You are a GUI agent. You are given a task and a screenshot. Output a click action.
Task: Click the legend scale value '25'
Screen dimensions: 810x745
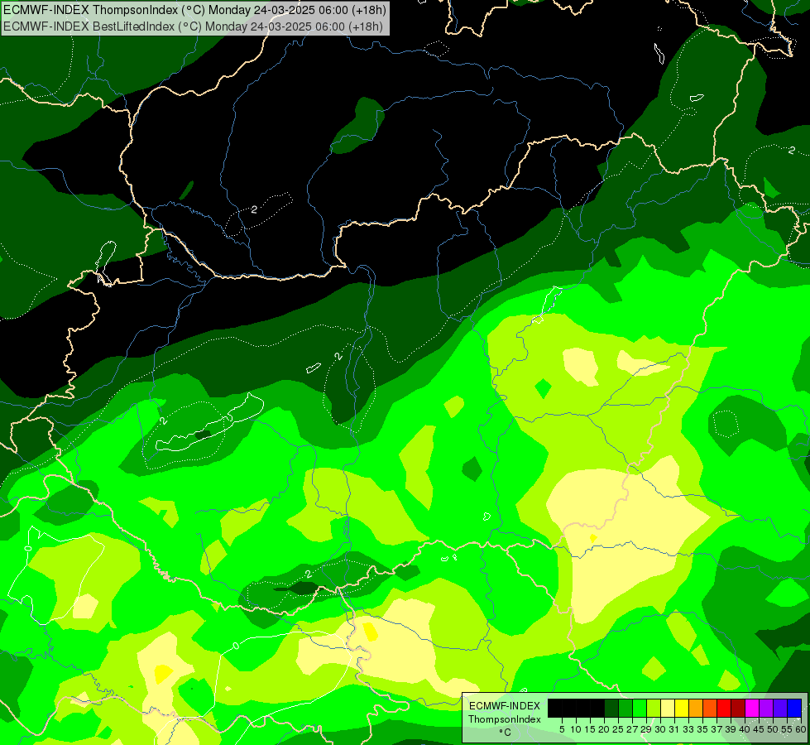[618, 729]
